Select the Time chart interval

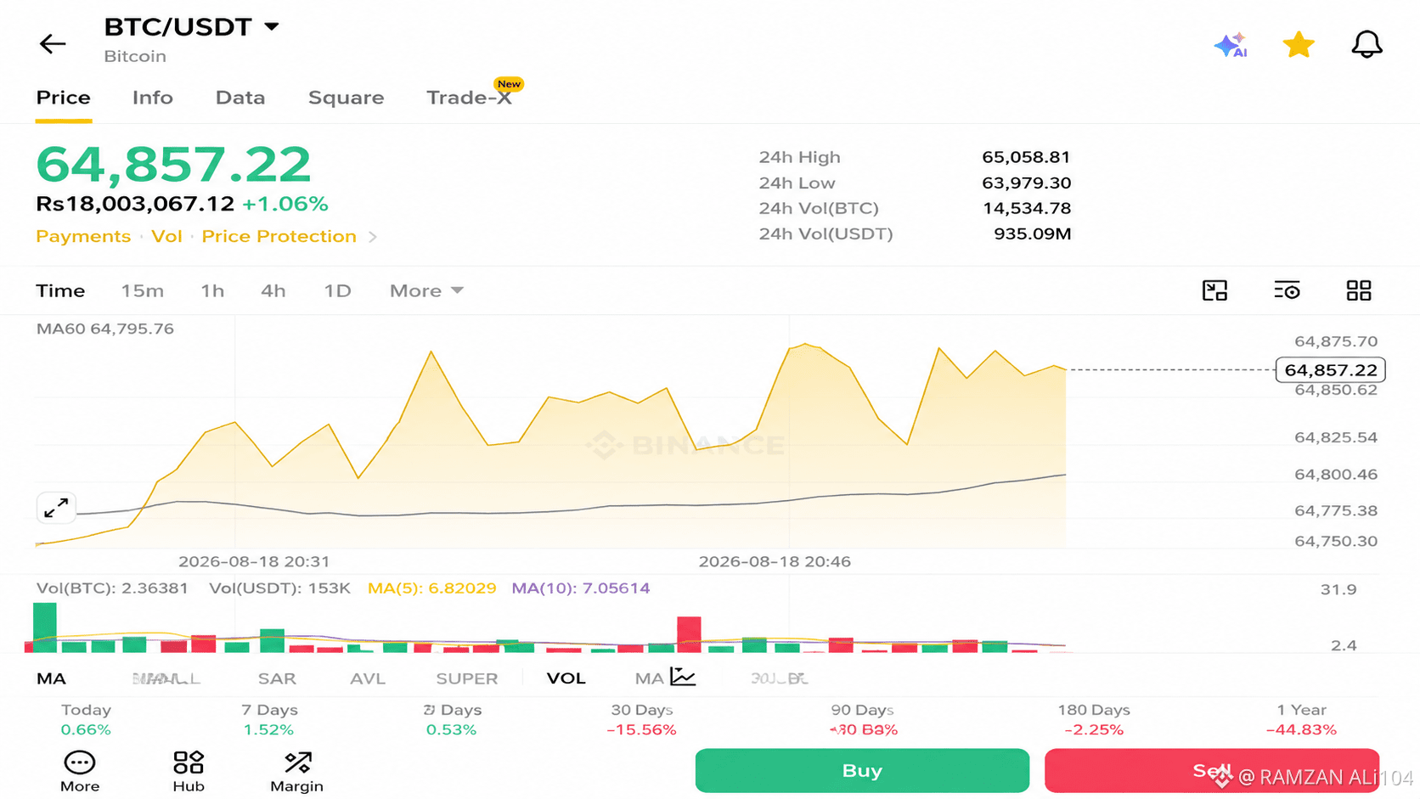(60, 290)
